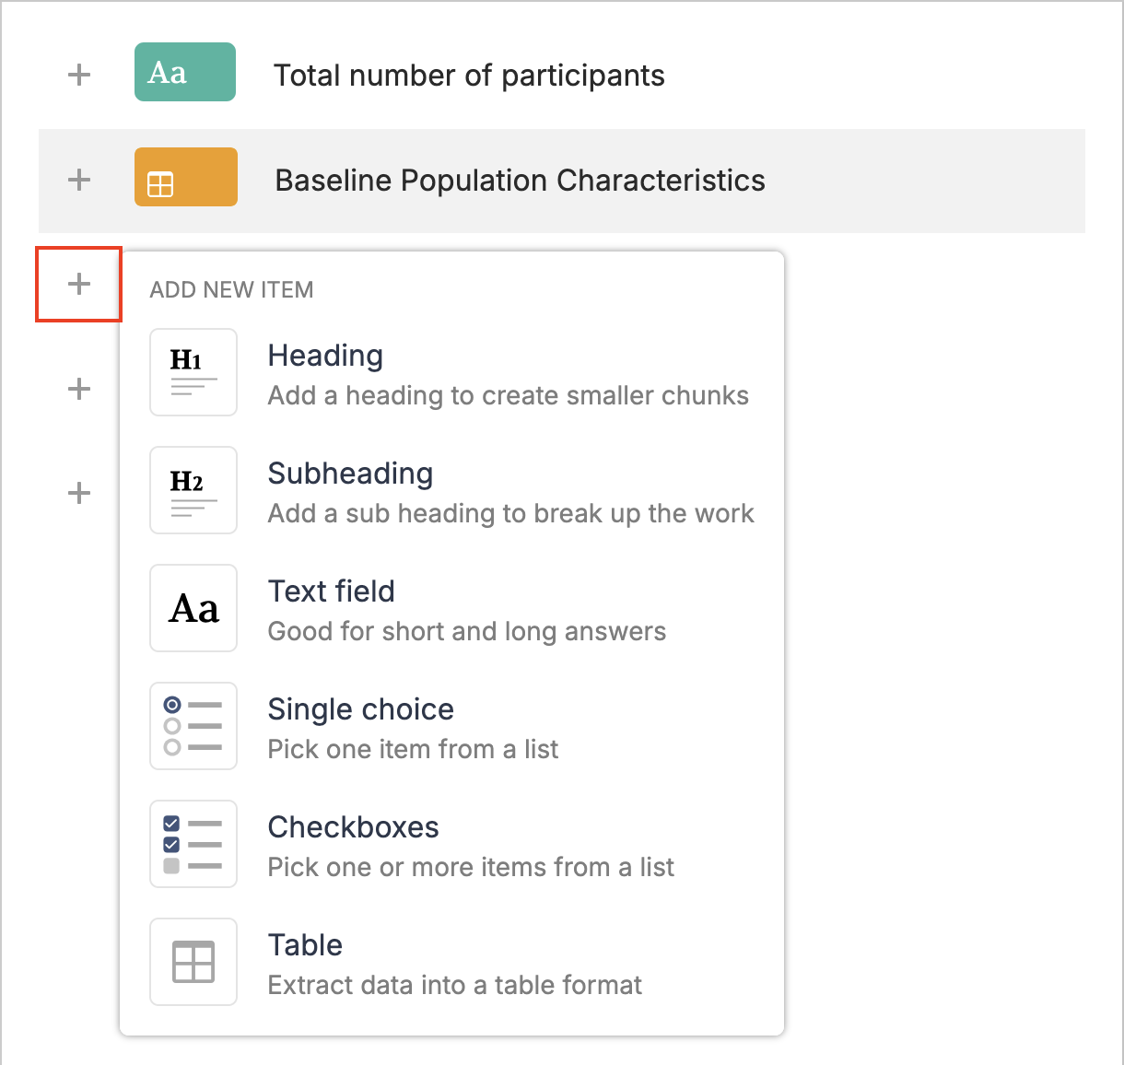Screen dimensions: 1124x1065
Task: Select the Heading menu item label
Action: [325, 356]
